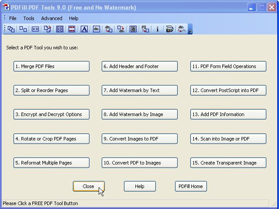The width and height of the screenshot is (279, 209).
Task: Open the toolbar options dropdown arrow
Action: [190, 29]
